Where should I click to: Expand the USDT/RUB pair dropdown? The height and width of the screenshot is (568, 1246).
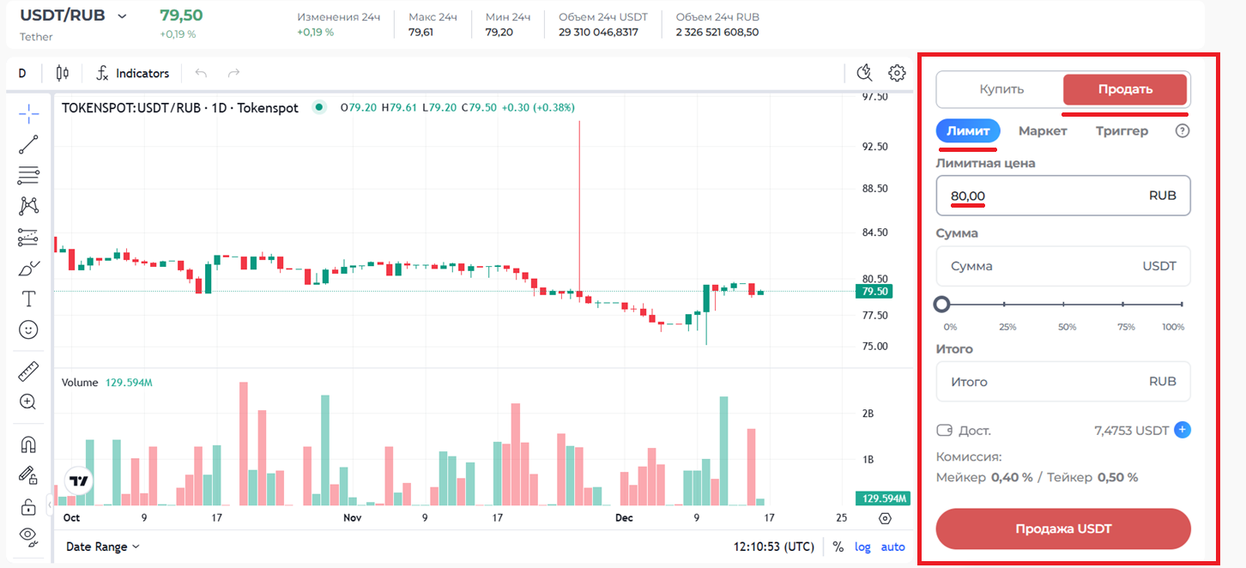122,16
